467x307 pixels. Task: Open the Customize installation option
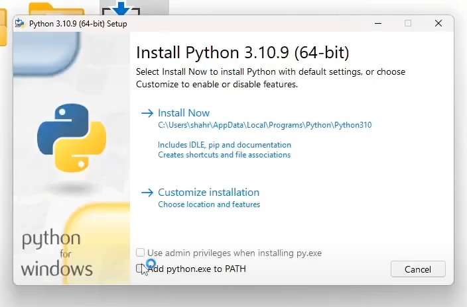[208, 193]
